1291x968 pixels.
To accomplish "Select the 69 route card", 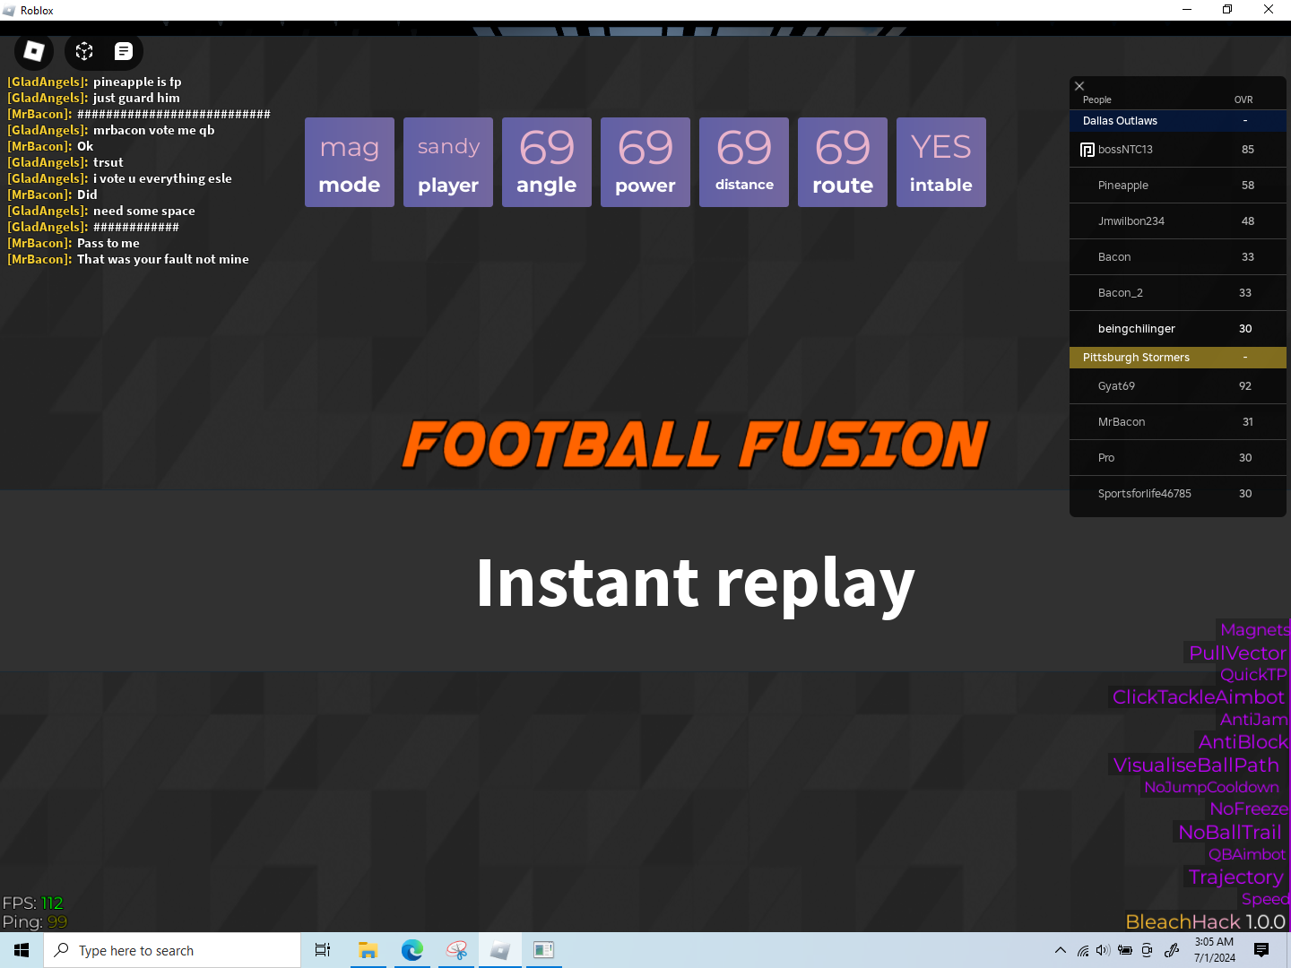I will [x=843, y=162].
